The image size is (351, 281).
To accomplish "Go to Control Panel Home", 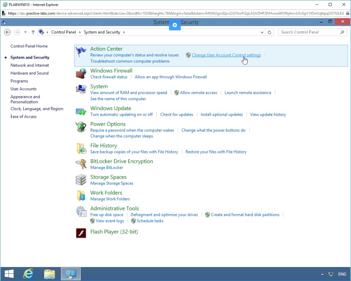I will (29, 46).
